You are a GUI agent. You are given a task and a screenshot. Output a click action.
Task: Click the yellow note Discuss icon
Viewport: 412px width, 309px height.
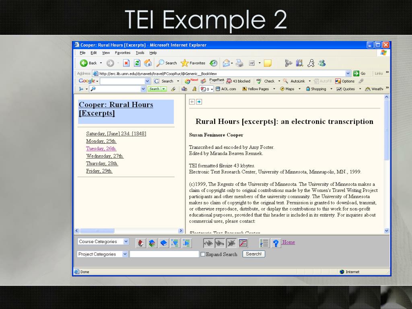(x=268, y=63)
